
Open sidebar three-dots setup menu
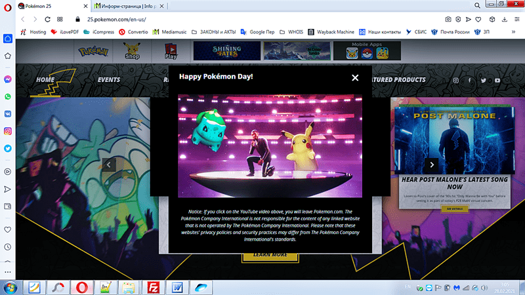pos(8,272)
